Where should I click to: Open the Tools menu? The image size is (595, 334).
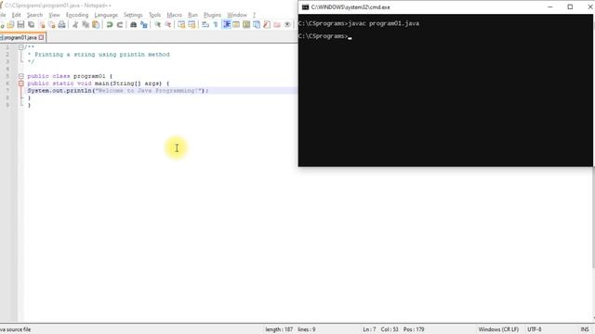point(154,15)
